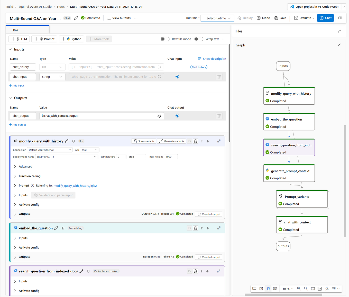Open Chat panel with the Chat button
This screenshot has height=297, width=349.
pos(325,18)
